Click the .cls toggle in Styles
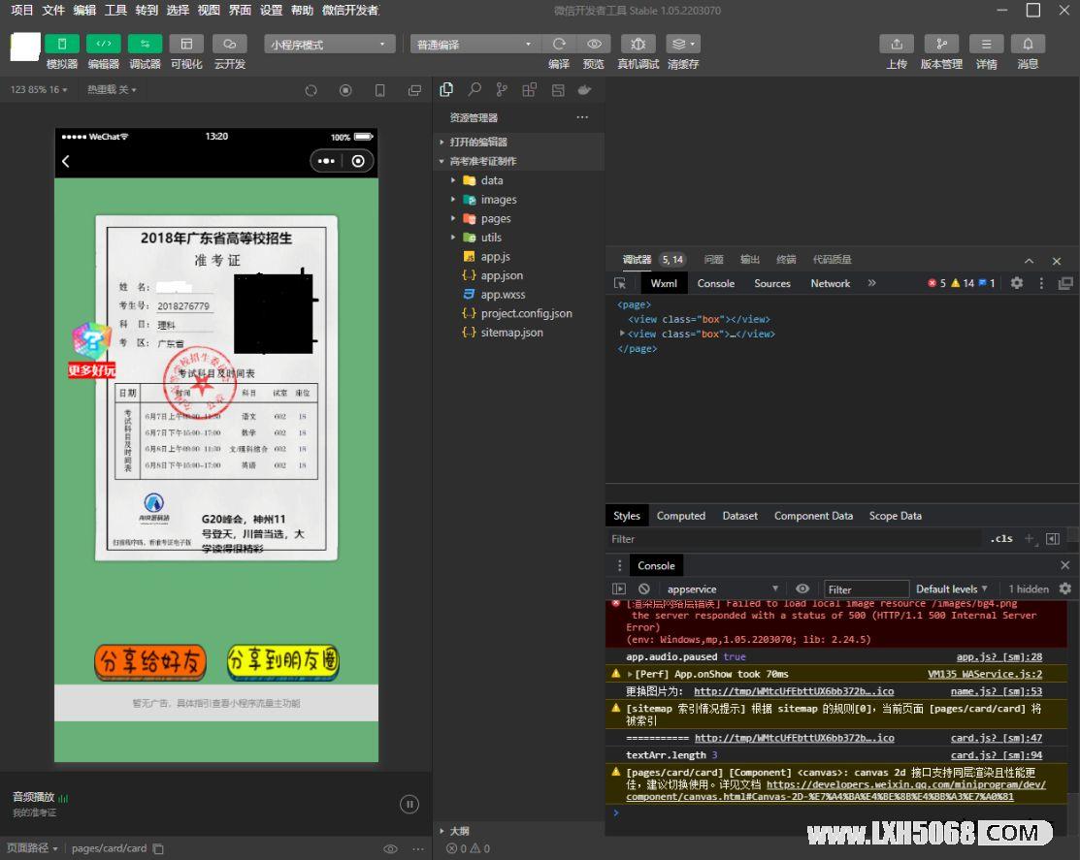Image resolution: width=1080 pixels, height=860 pixels. coord(1001,539)
